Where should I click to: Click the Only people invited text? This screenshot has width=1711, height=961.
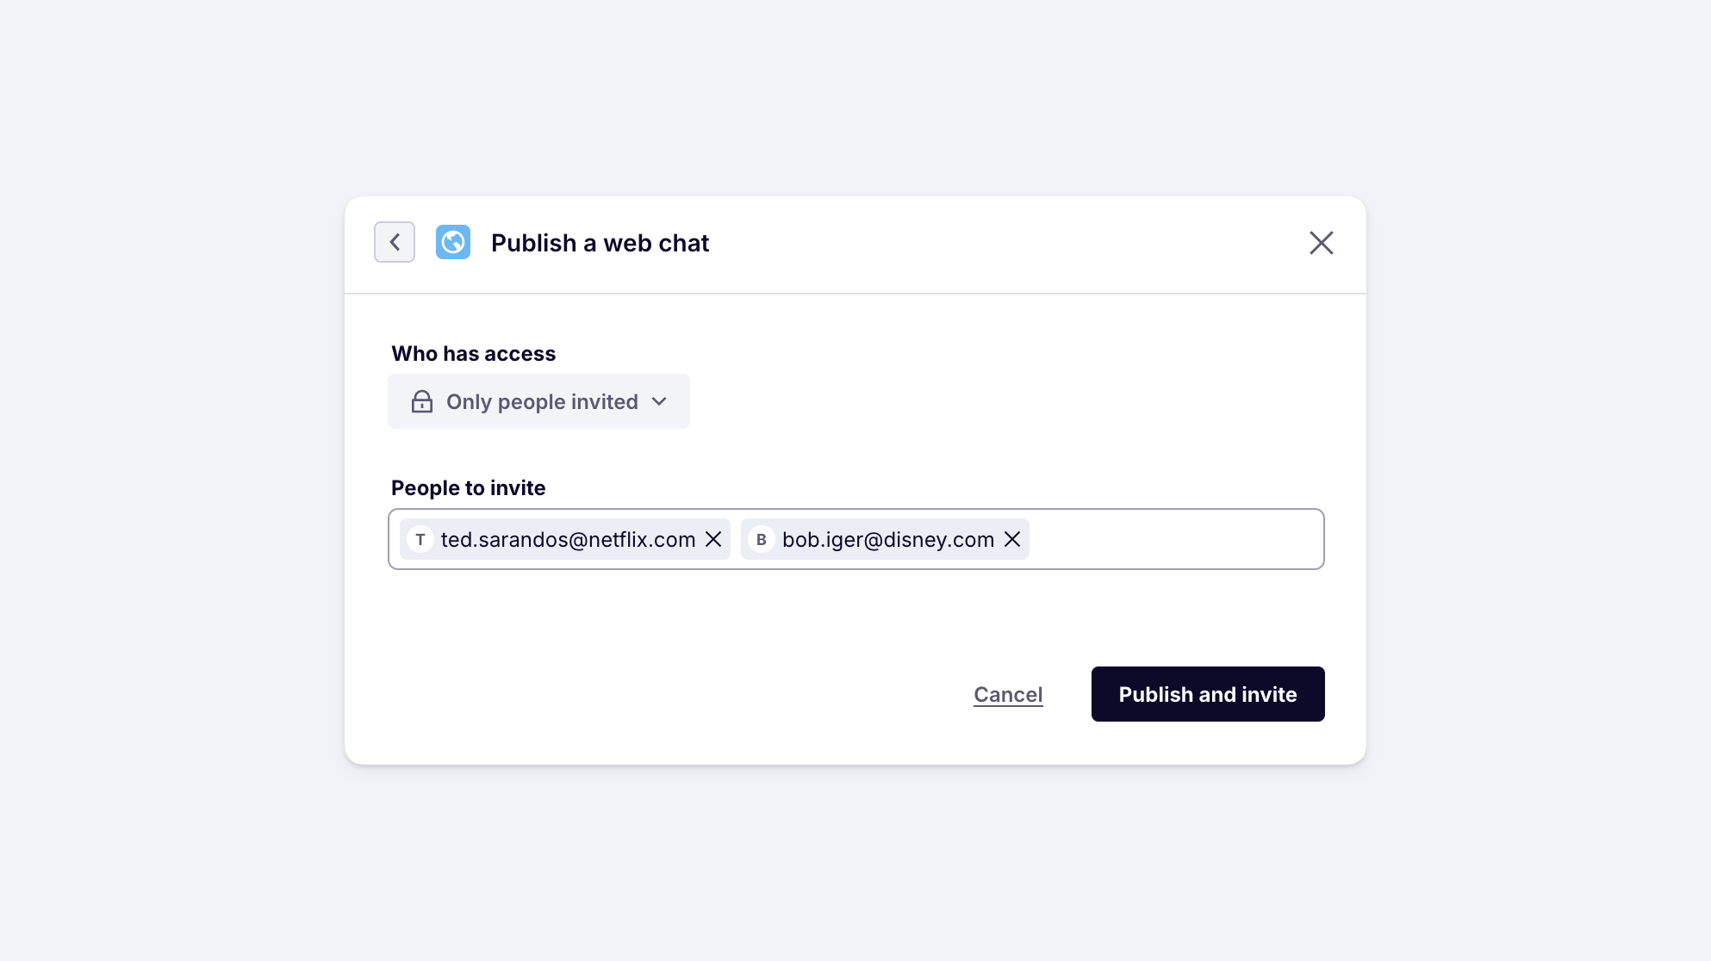coord(542,401)
